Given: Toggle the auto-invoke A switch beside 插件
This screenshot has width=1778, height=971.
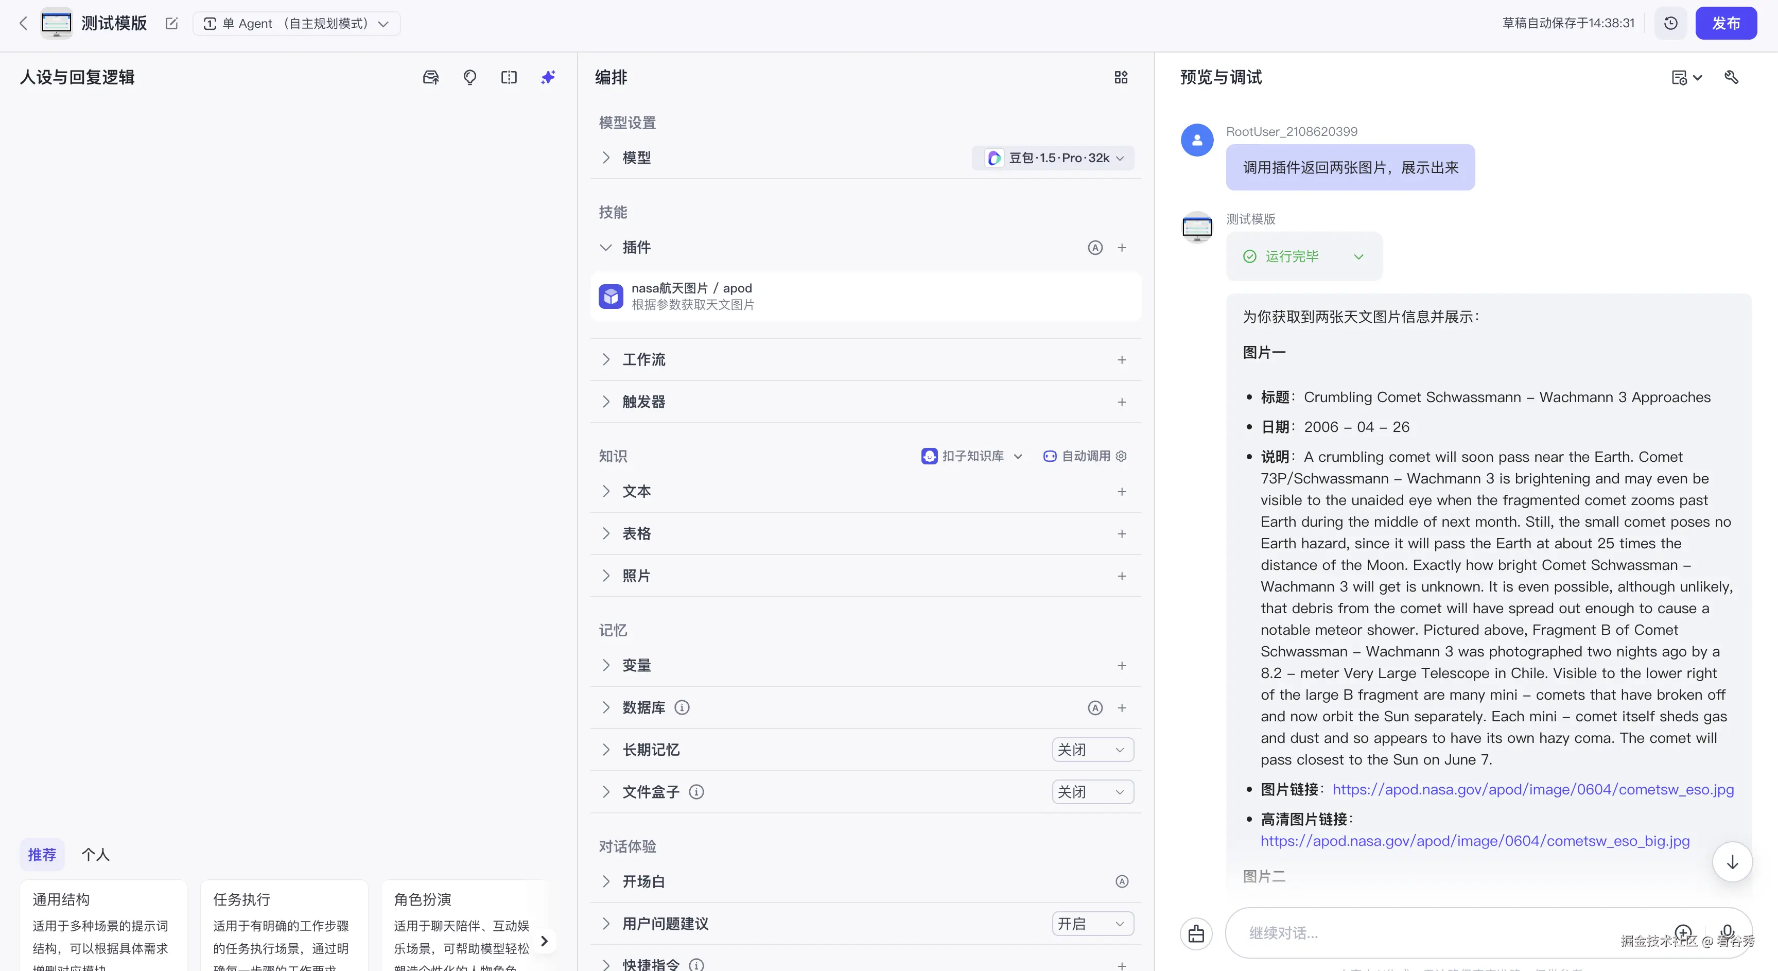Looking at the screenshot, I should 1095,247.
